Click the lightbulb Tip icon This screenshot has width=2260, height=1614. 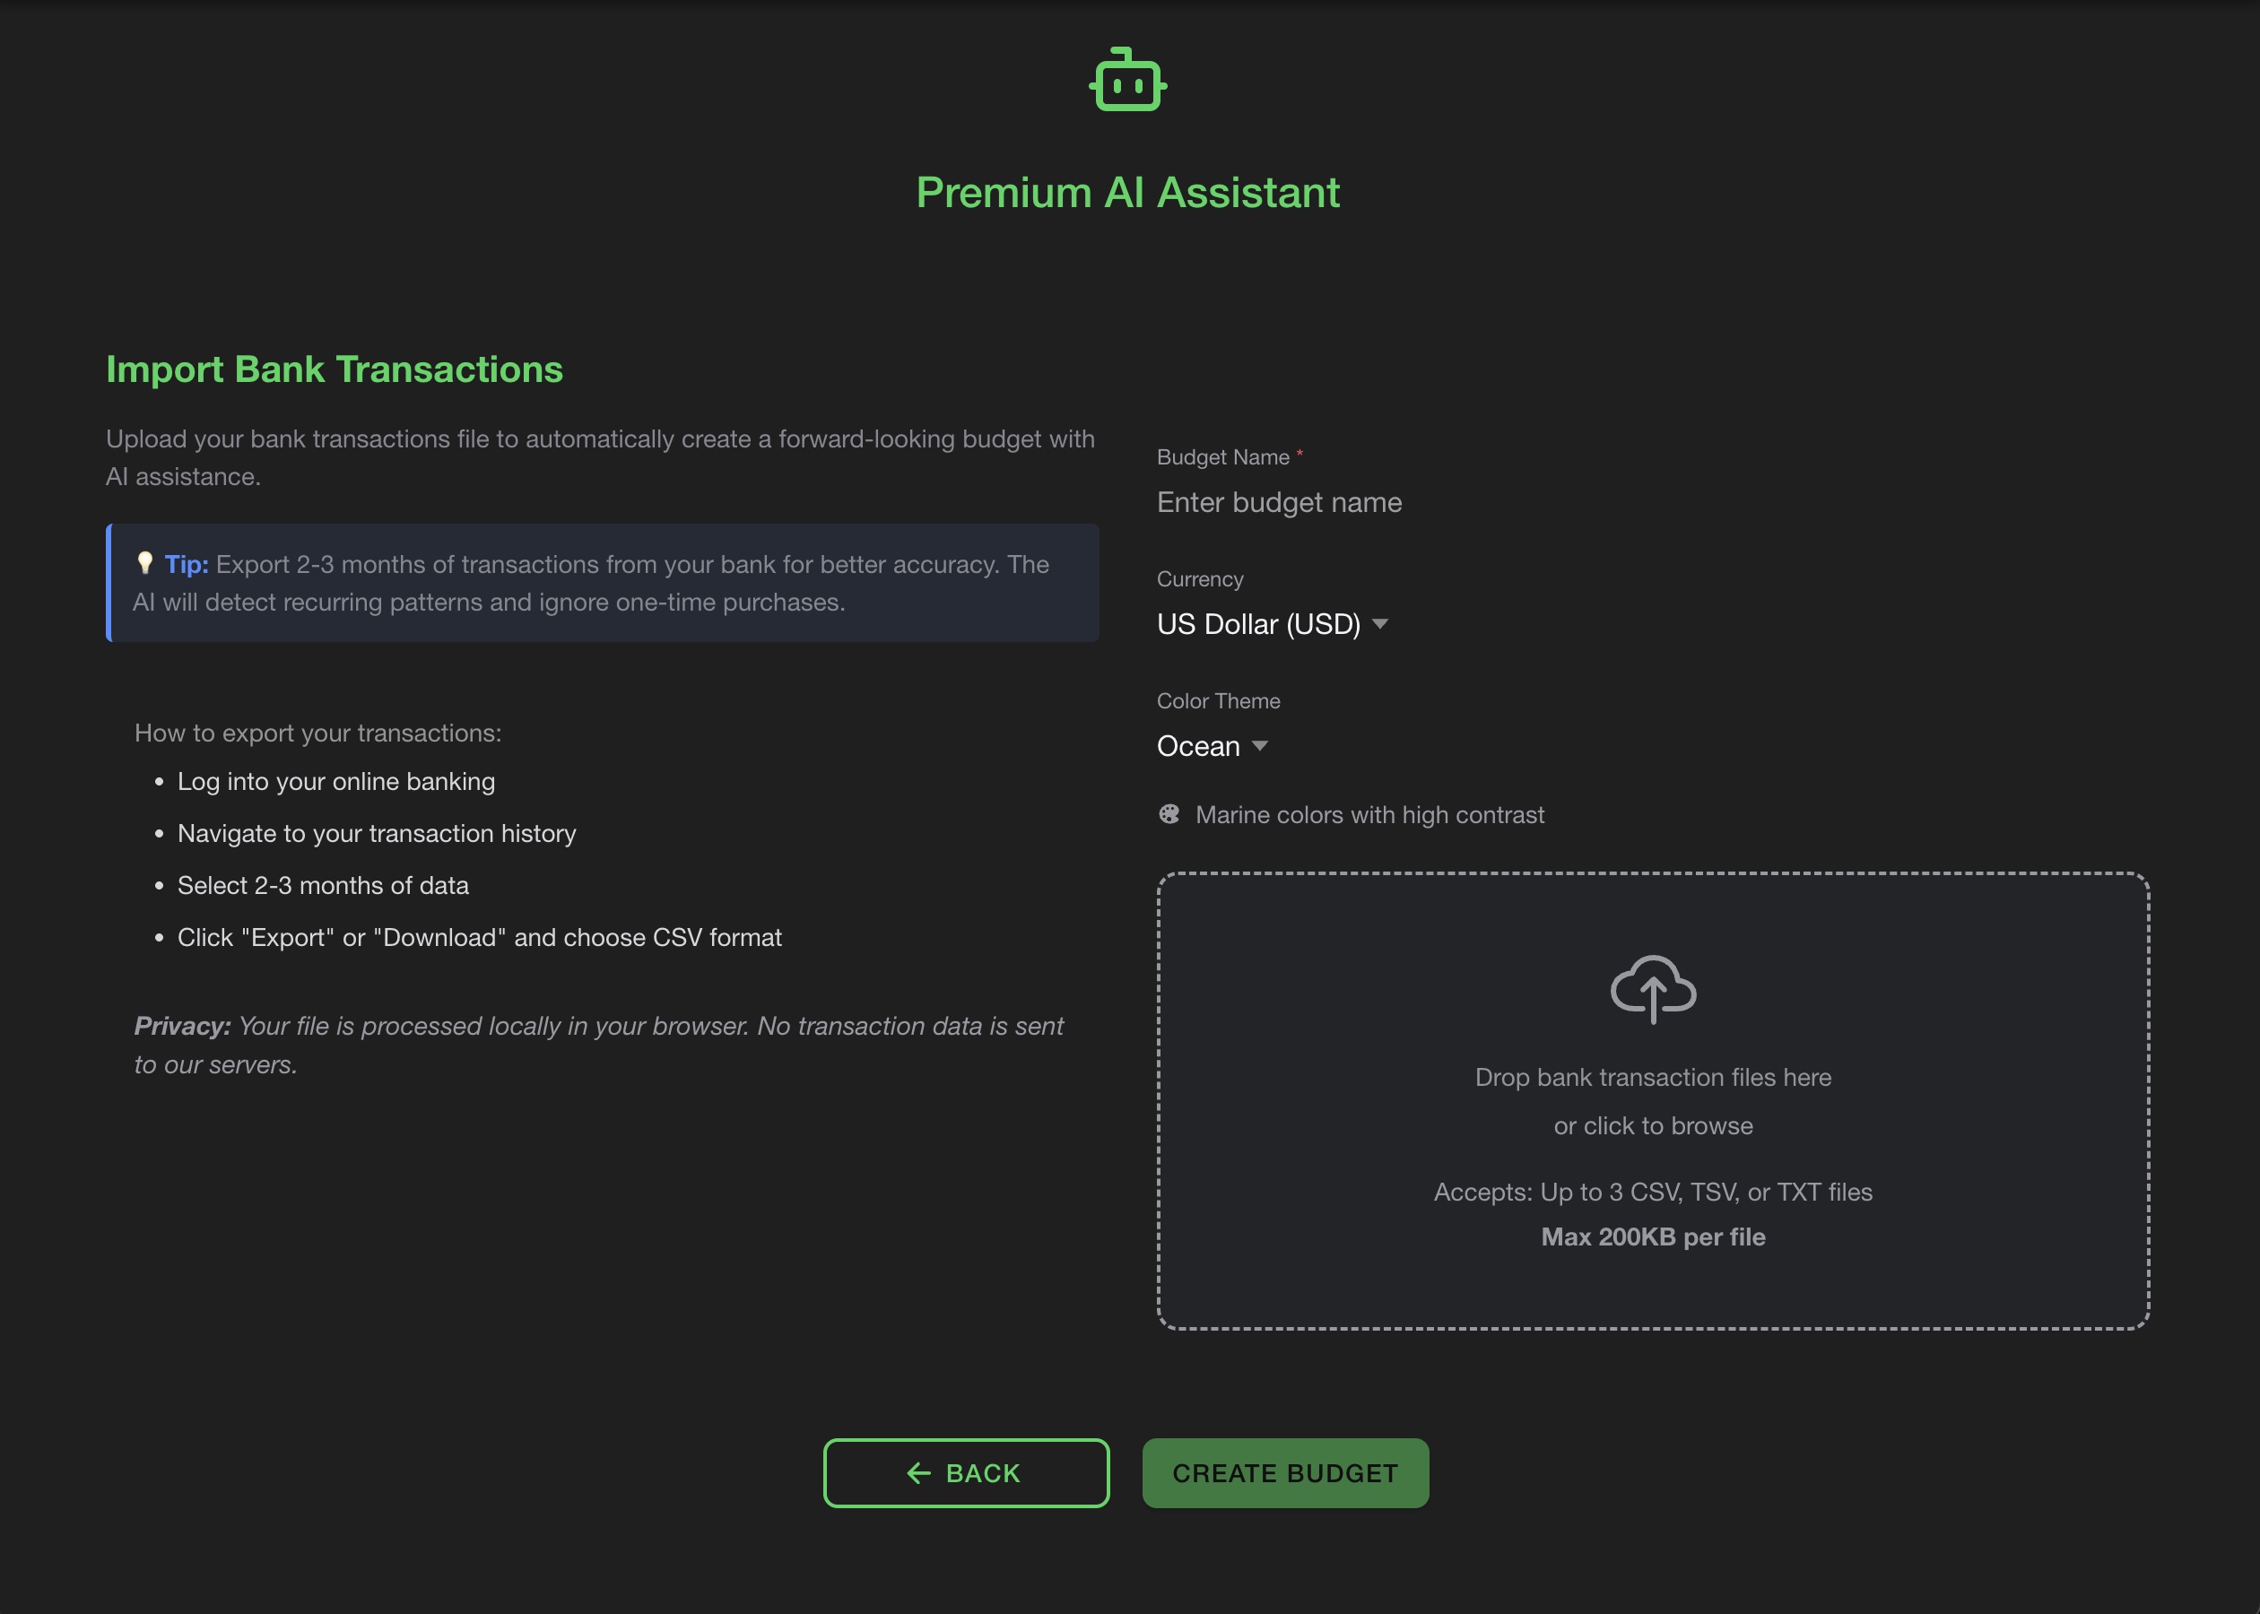pyautogui.click(x=145, y=563)
